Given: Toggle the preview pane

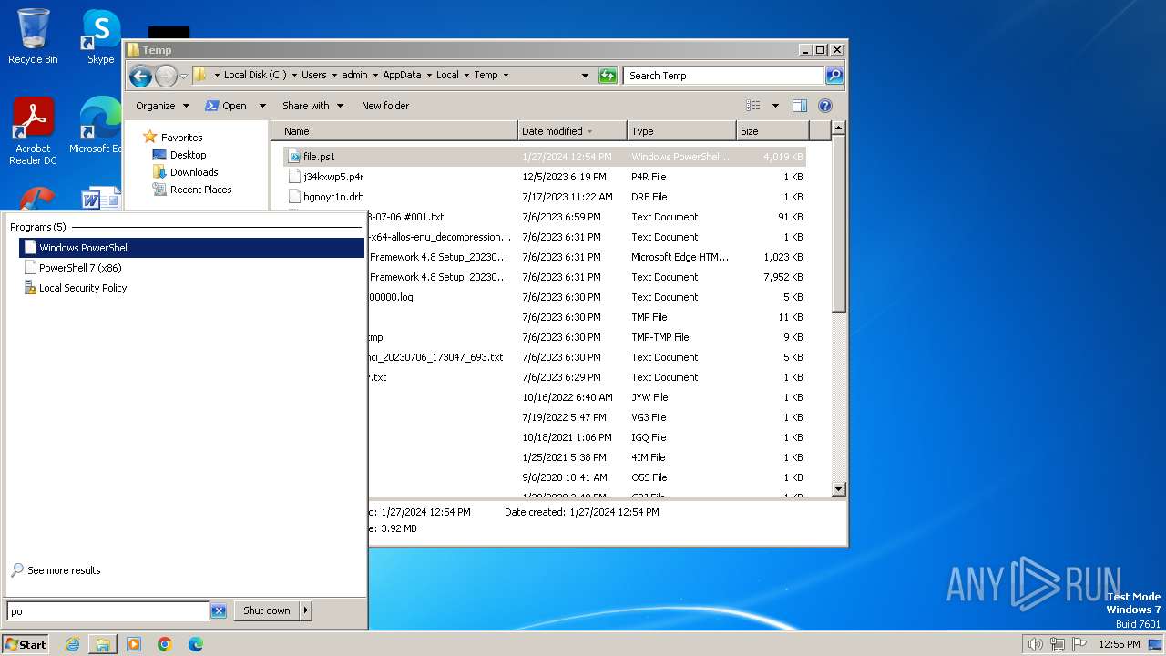Looking at the screenshot, I should 800,106.
